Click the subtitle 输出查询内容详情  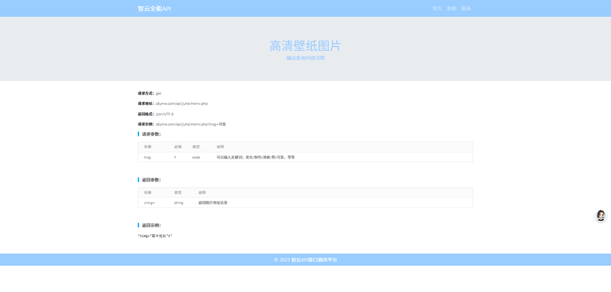coord(305,58)
